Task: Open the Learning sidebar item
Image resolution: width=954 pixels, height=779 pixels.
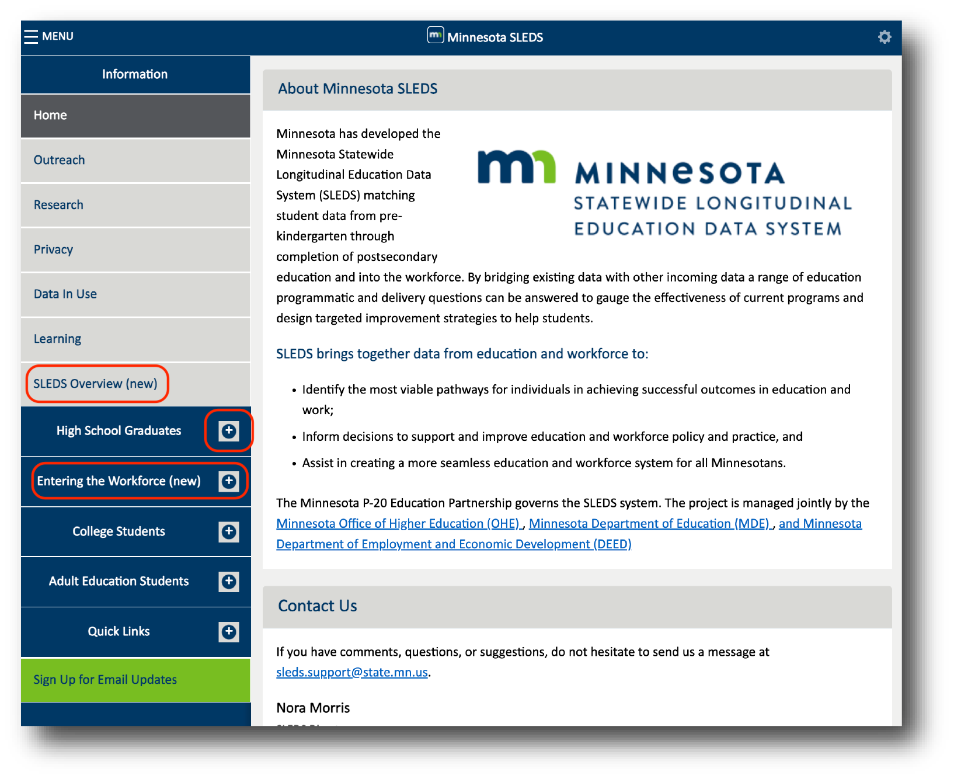Action: point(135,339)
